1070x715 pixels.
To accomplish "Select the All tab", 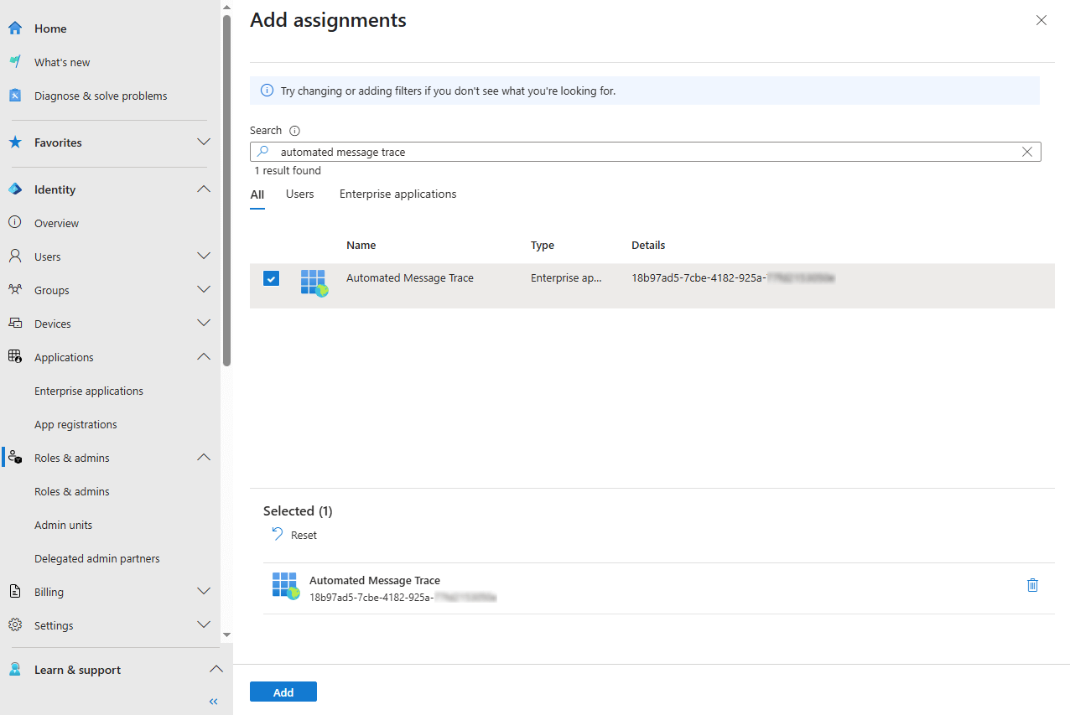I will coord(257,194).
